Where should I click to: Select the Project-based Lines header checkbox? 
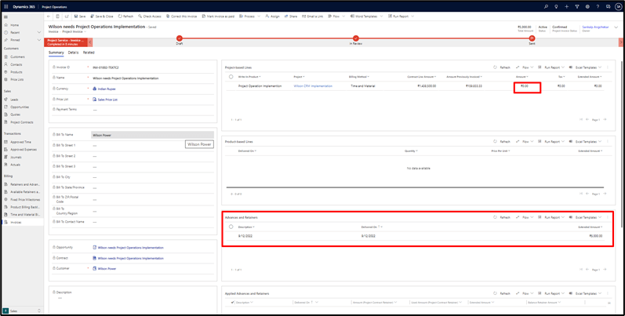click(231, 77)
